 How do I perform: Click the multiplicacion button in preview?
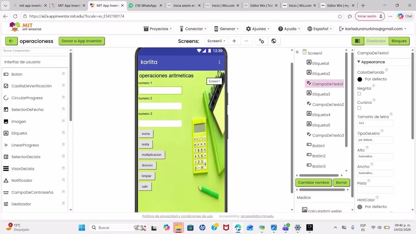pos(152,155)
